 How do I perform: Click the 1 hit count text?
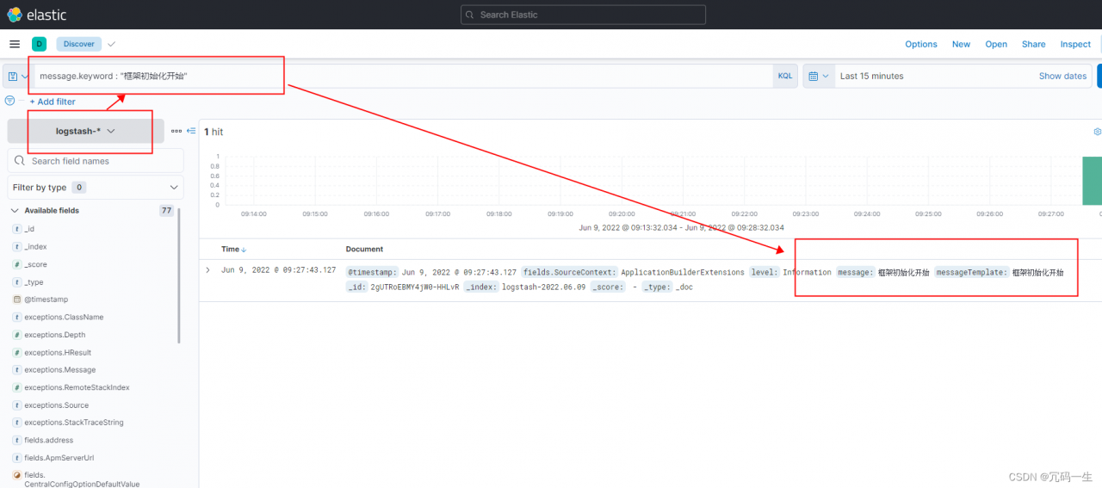click(214, 132)
